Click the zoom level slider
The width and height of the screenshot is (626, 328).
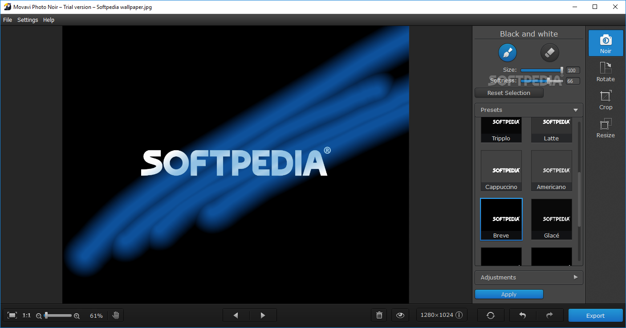58,316
